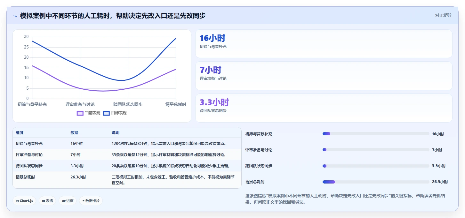Click the 30 y-axis tick label
Screen dimensions: 465x218
coord(26,37)
